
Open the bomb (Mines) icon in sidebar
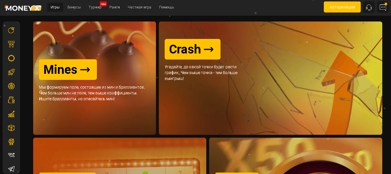(x=11, y=30)
